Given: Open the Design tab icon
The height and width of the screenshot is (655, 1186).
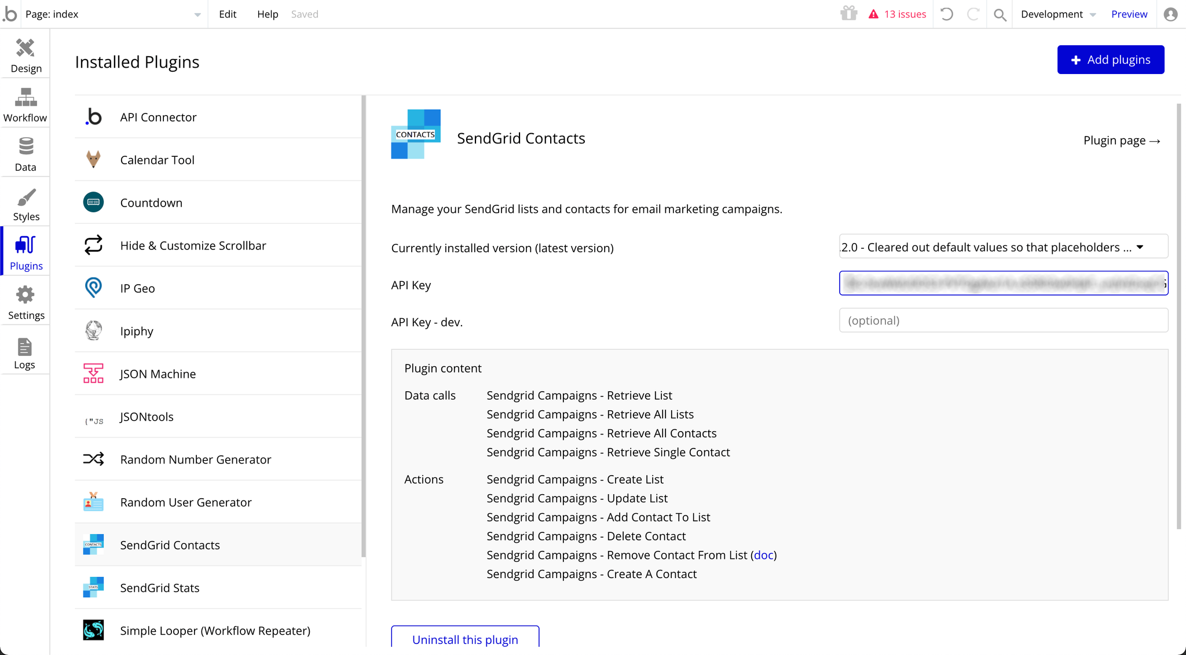Looking at the screenshot, I should pyautogui.click(x=25, y=48).
